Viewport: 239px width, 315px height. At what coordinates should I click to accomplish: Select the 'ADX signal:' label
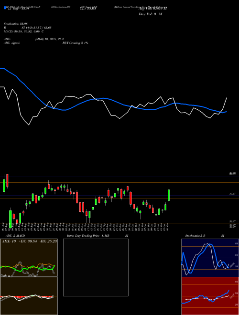point(12,43)
